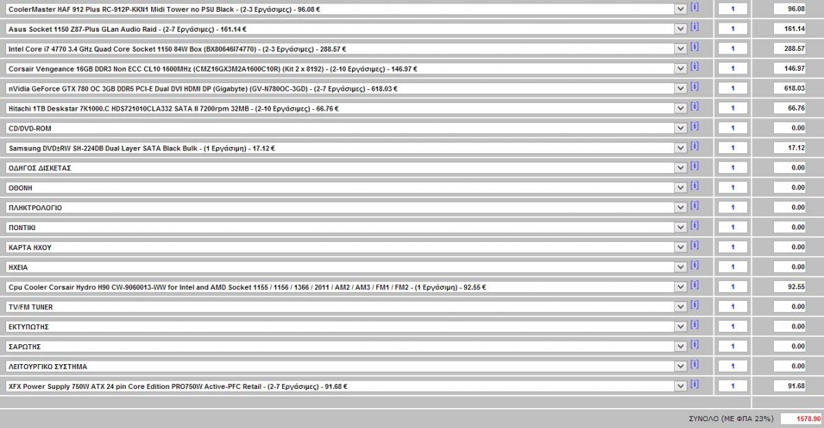The image size is (824, 428).
Task: Expand the Corsair Vengeance memory dropdown
Action: tap(680, 69)
